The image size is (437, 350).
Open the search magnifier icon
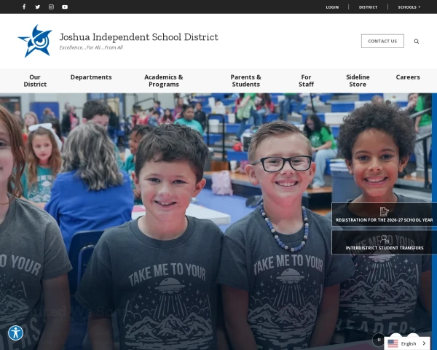417,42
